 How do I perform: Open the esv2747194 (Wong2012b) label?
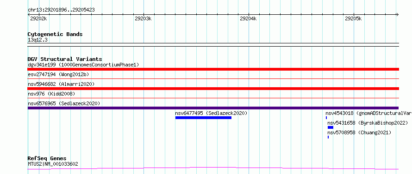pyautogui.click(x=58, y=74)
